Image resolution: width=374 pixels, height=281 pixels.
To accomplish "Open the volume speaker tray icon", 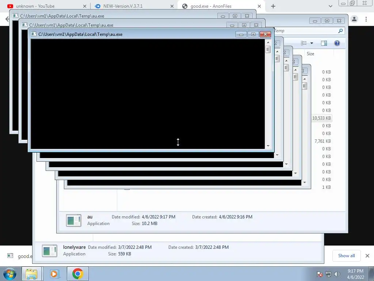I will 337,274.
